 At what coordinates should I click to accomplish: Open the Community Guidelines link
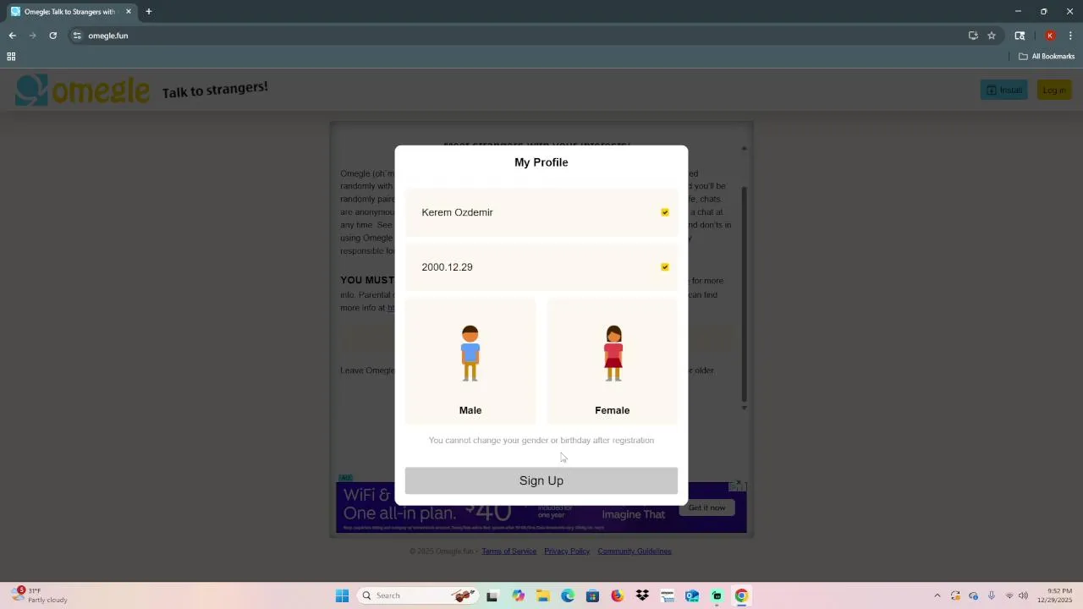pos(635,551)
